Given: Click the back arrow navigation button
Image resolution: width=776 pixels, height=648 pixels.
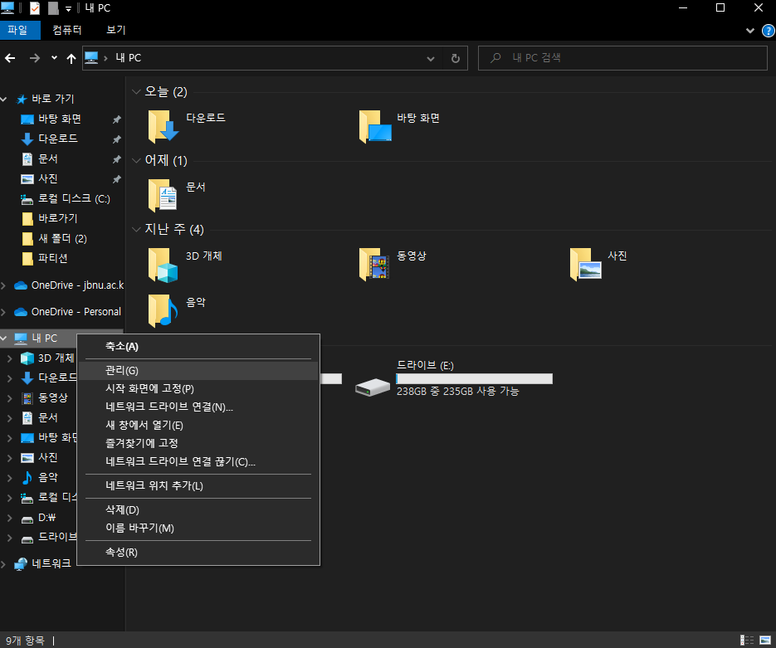Looking at the screenshot, I should click(10, 58).
